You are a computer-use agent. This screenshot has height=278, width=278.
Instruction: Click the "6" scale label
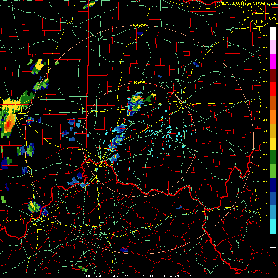tap(267, 217)
